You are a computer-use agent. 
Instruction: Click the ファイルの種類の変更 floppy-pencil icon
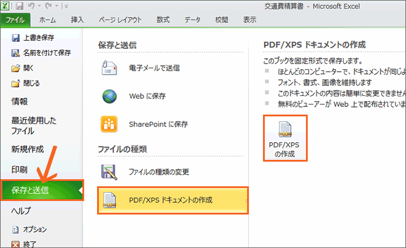point(109,172)
